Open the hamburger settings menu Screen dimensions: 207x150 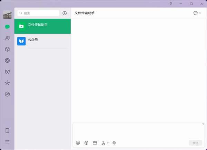pos(7,142)
